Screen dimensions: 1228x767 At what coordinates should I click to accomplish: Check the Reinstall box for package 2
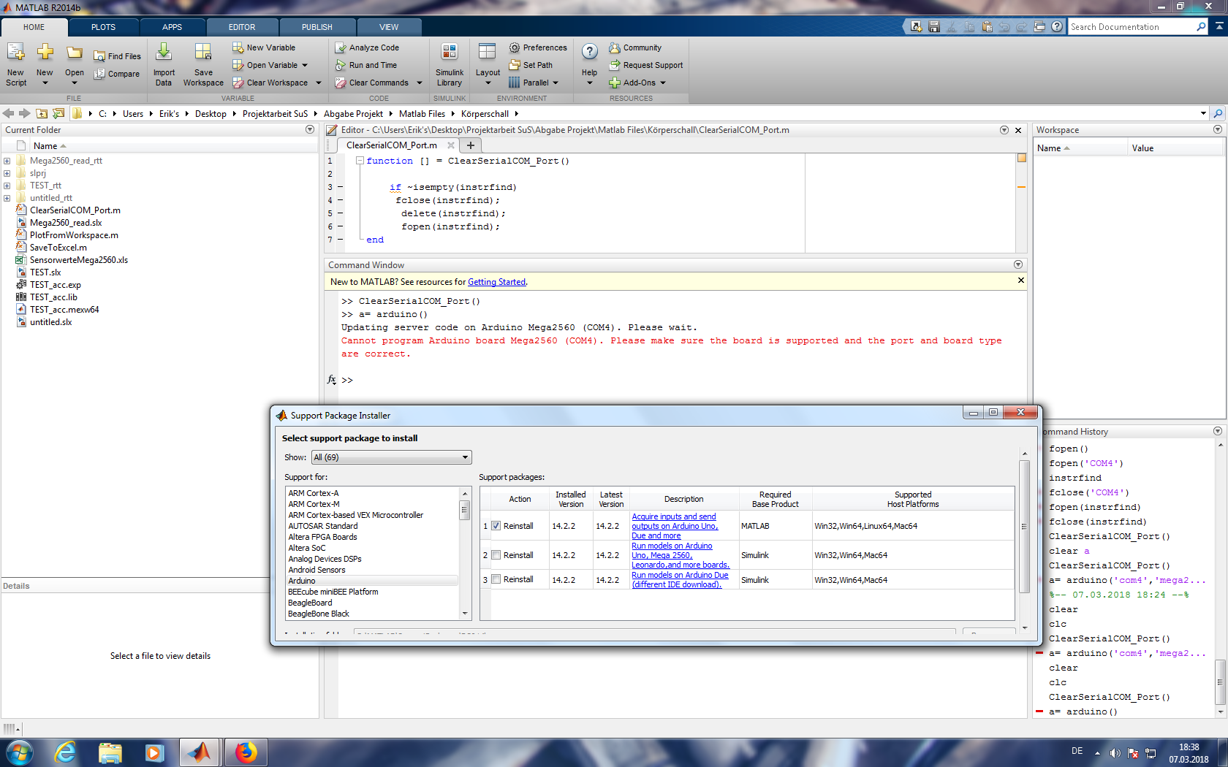pos(496,555)
